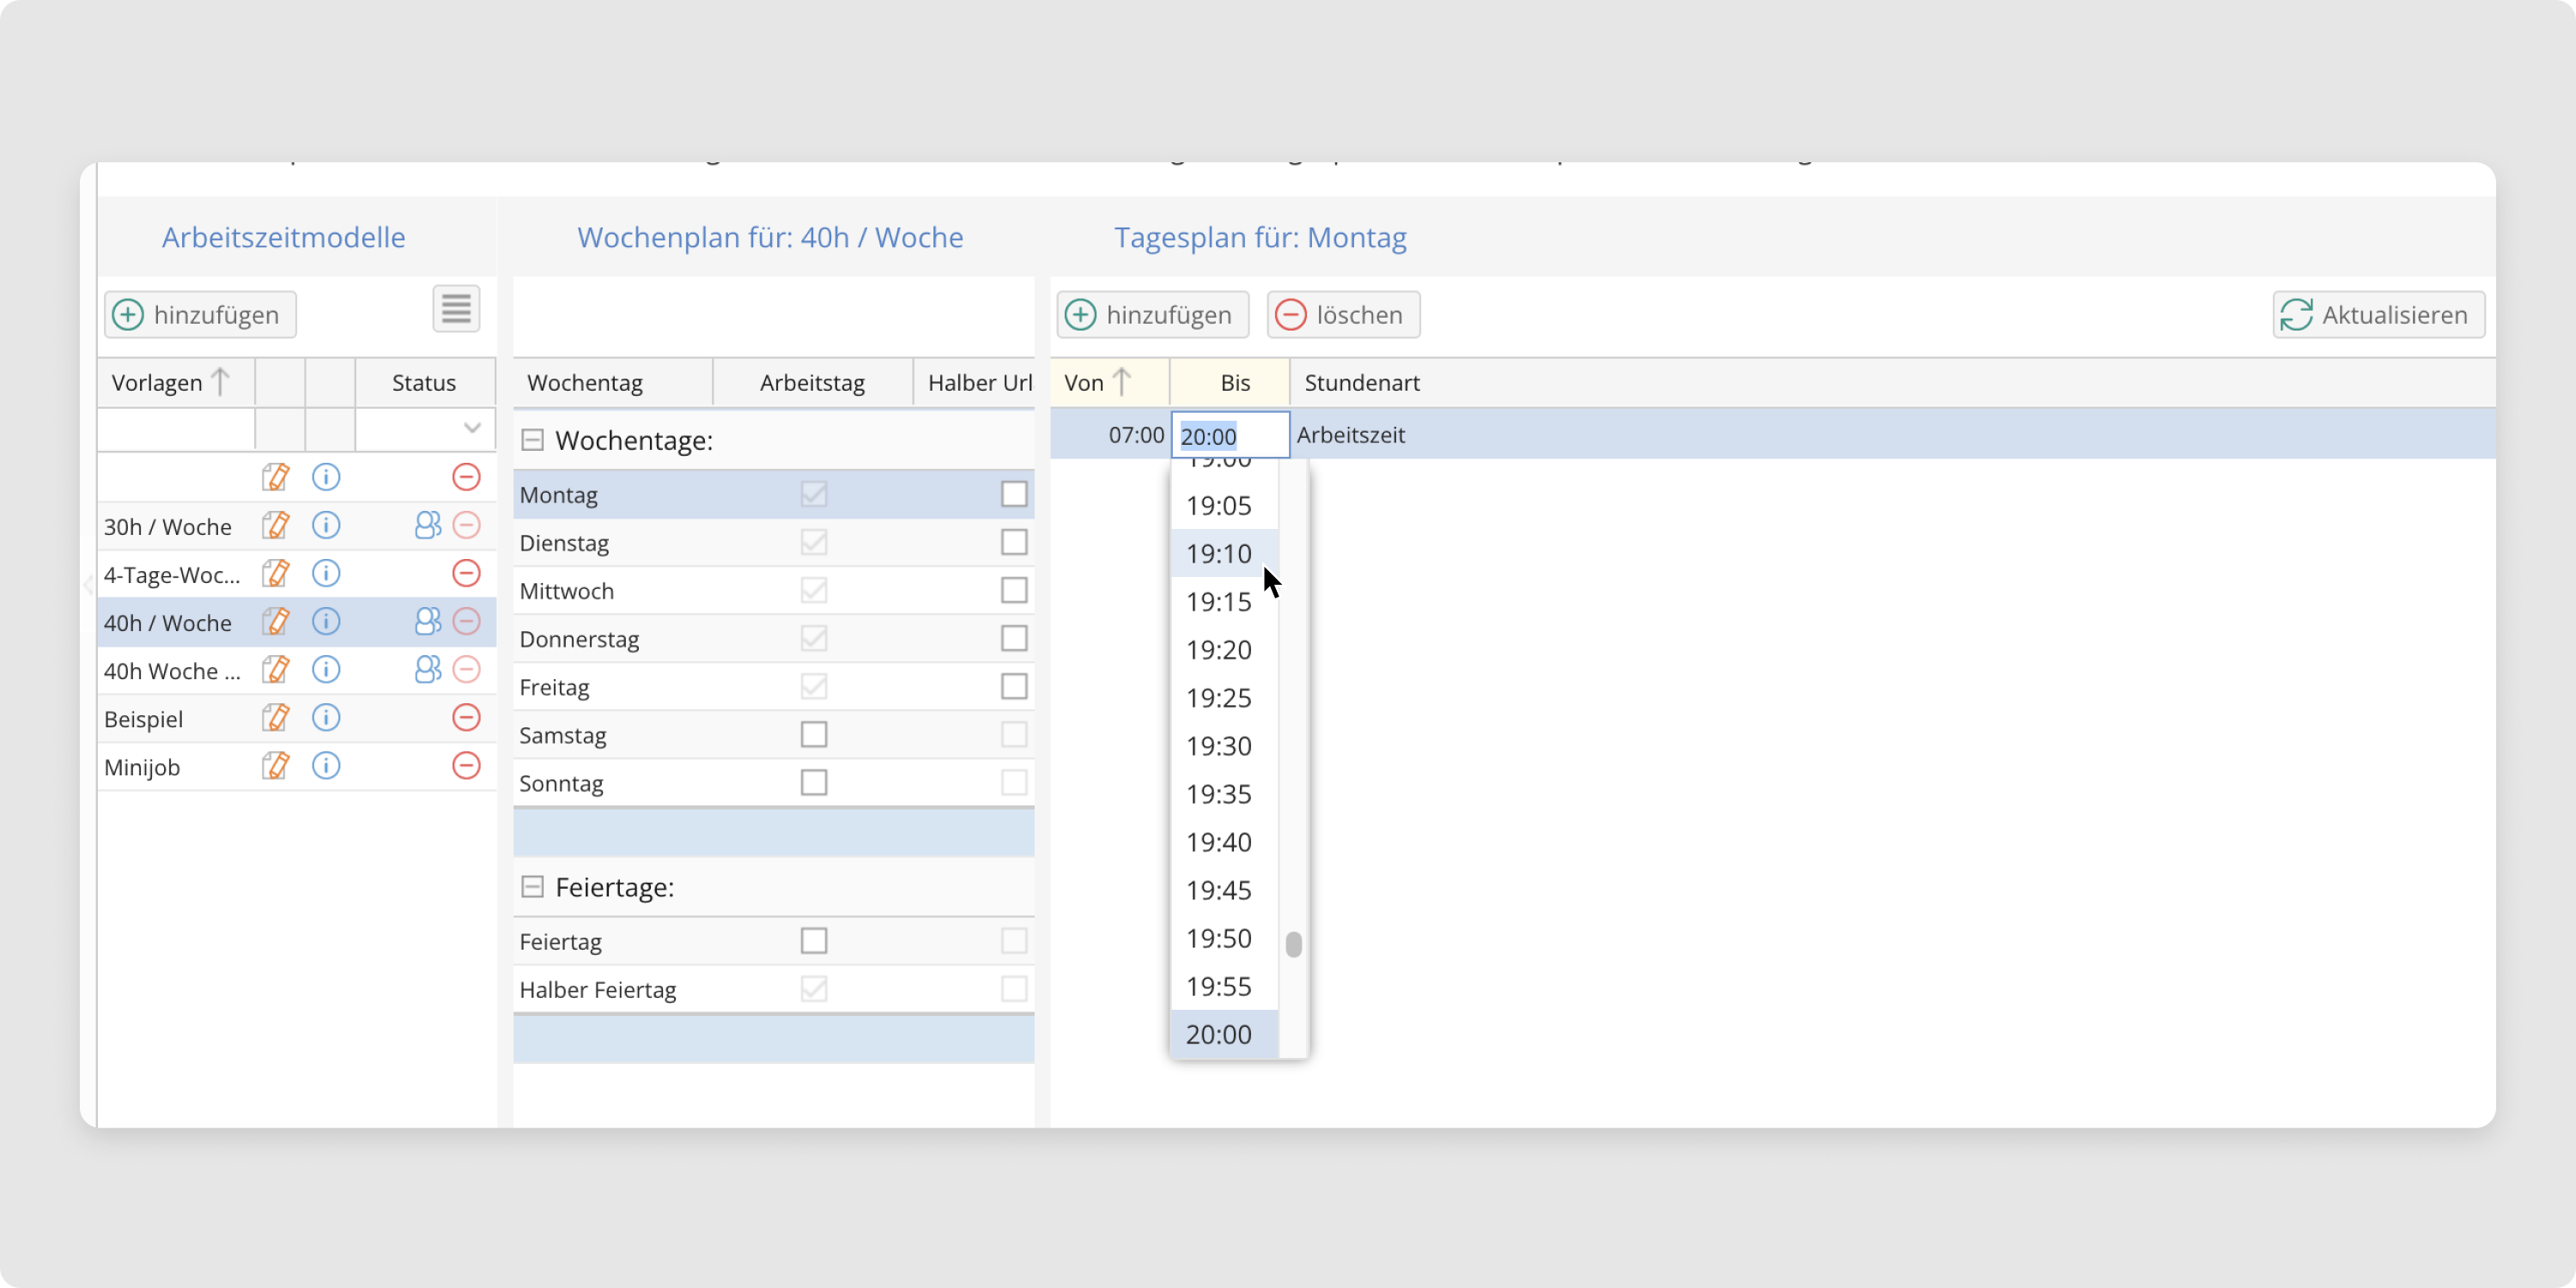Click löschen button in Tagesplan
Screen dimensions: 2576x1288
tap(1343, 315)
